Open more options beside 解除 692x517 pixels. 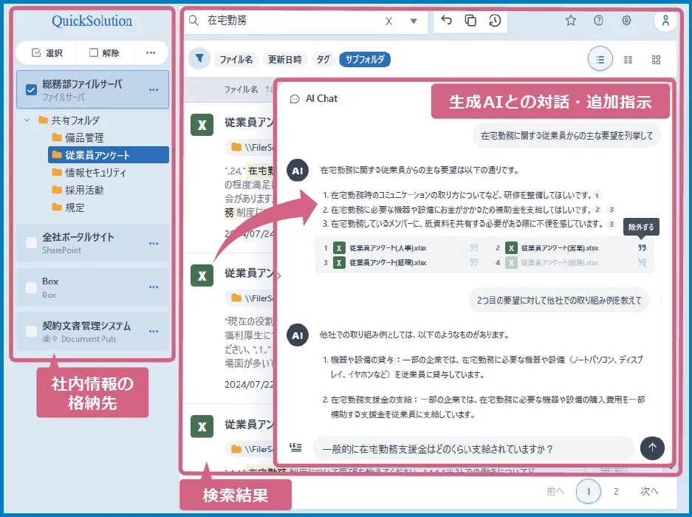pos(151,53)
